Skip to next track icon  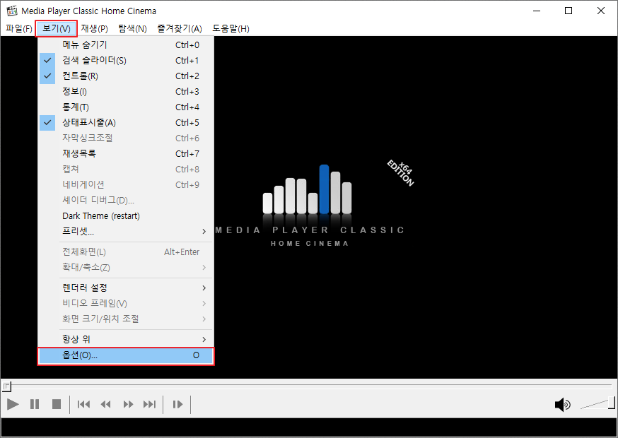(x=150, y=404)
